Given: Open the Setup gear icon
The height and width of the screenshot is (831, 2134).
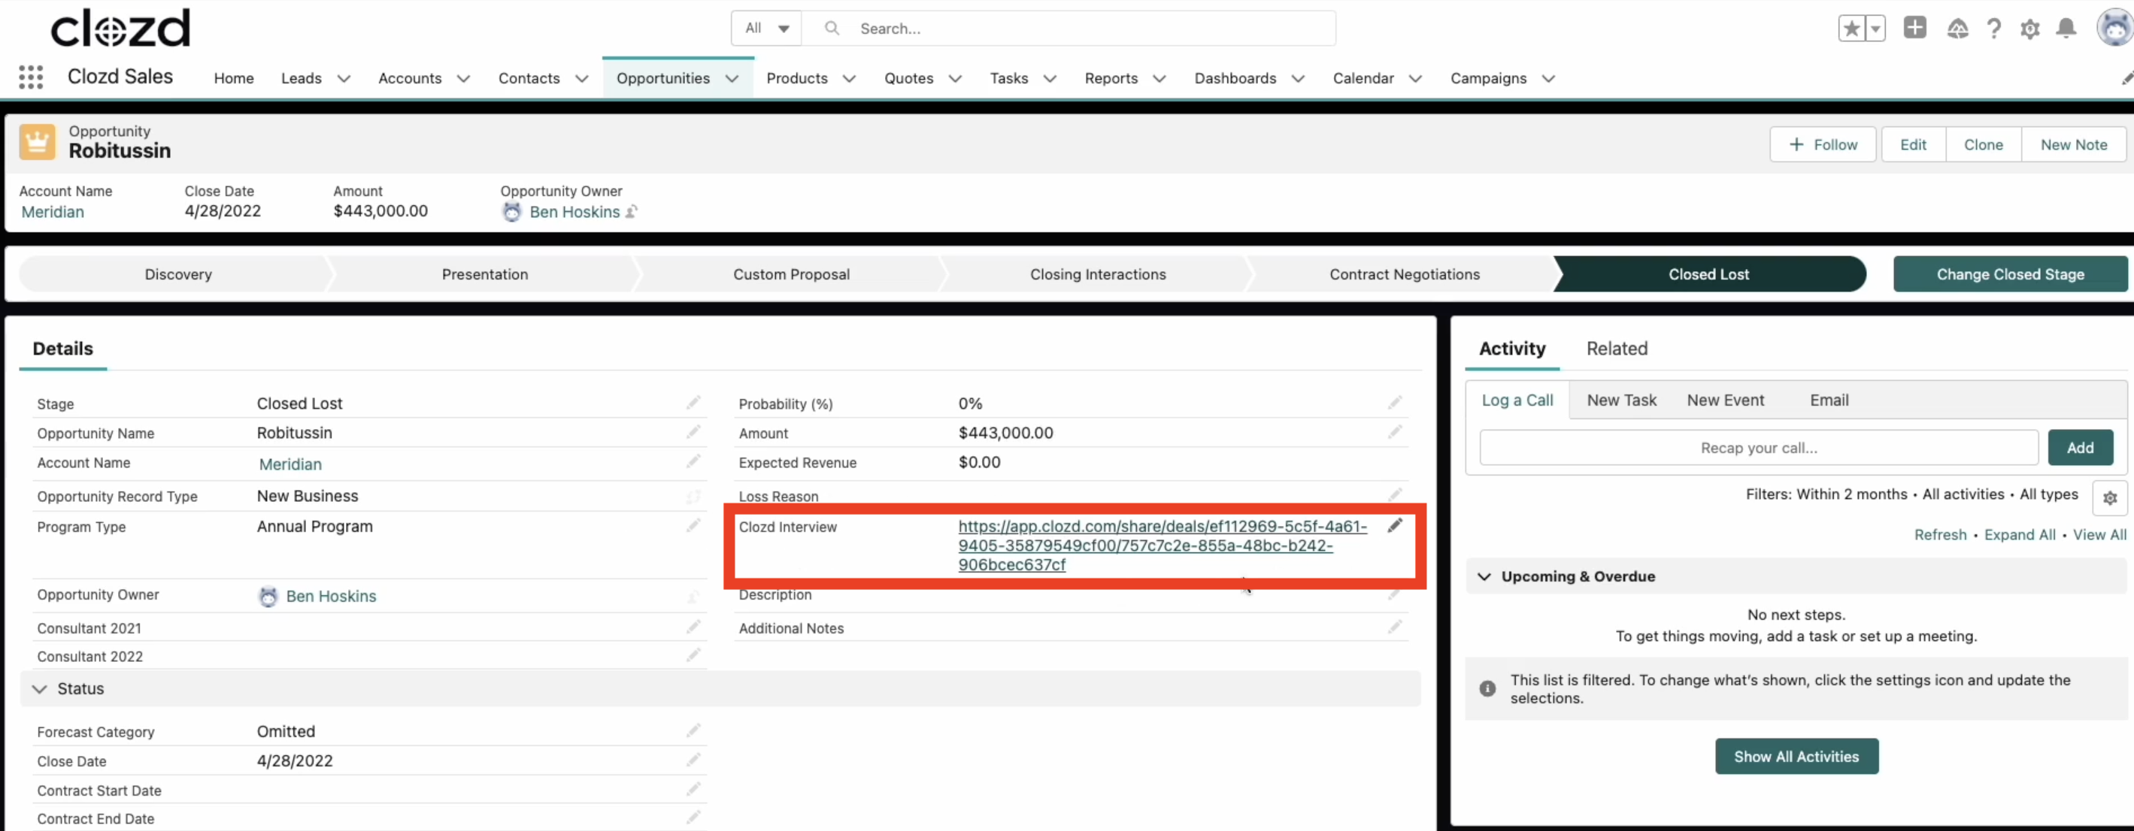Looking at the screenshot, I should click(x=2030, y=27).
